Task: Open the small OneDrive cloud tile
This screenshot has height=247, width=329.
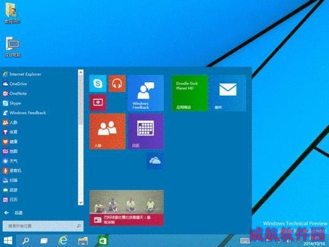Action: (155, 161)
